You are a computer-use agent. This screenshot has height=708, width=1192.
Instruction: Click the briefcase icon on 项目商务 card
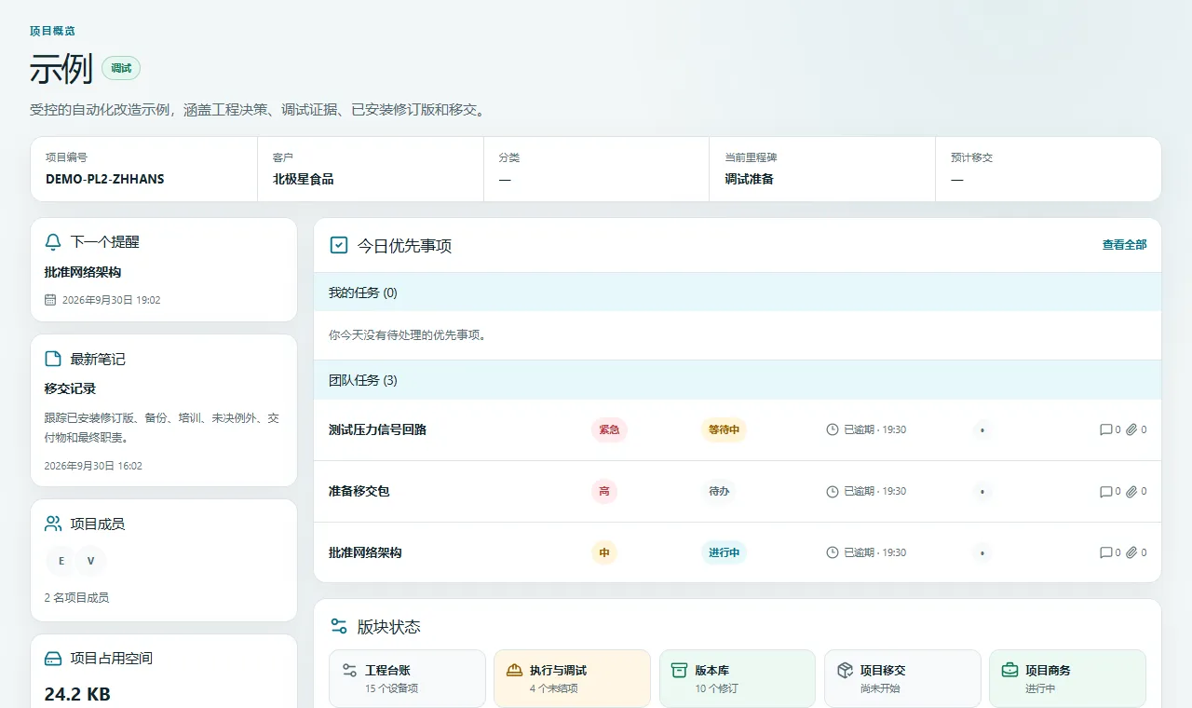(1009, 670)
